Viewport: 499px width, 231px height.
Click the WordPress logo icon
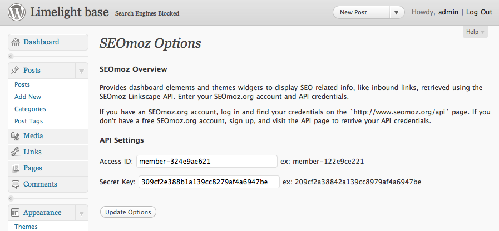(17, 12)
